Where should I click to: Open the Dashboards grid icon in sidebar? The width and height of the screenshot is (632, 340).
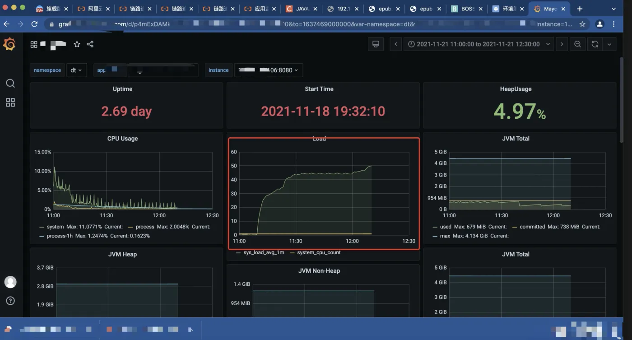10,102
